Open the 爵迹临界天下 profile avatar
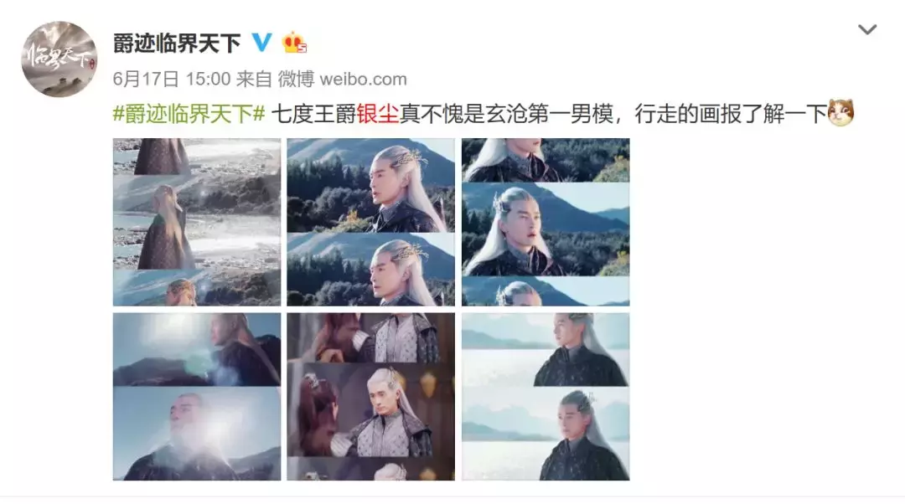905x504 pixels. tap(59, 59)
